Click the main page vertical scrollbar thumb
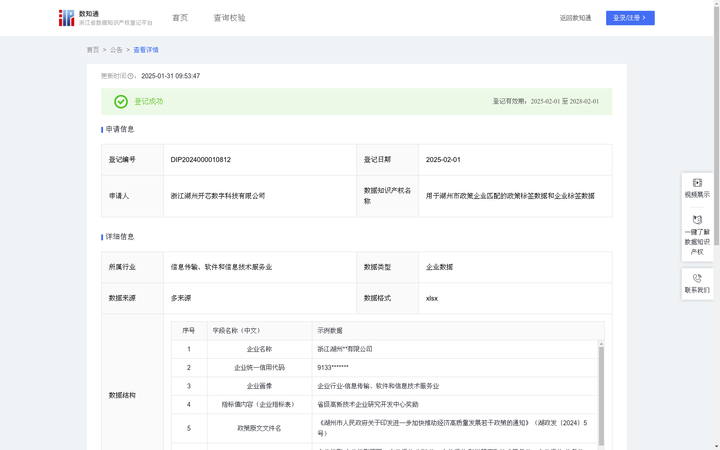This screenshot has height=450, width=720. [x=716, y=126]
